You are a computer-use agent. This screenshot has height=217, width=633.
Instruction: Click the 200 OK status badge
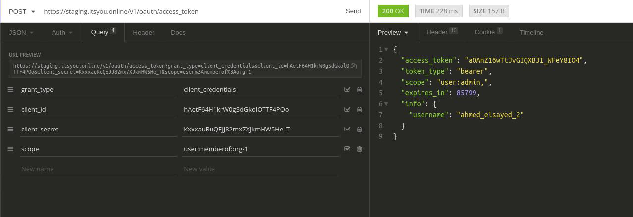tap(393, 11)
